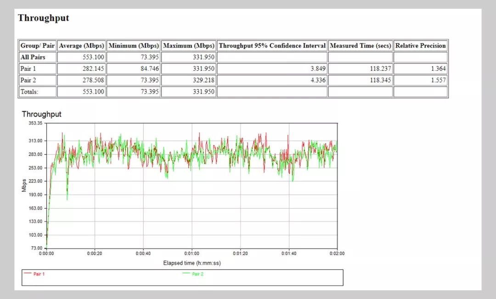This screenshot has width=496, height=299.
Task: Click Throughput 95% Confidence Interval header
Action: click(272, 46)
